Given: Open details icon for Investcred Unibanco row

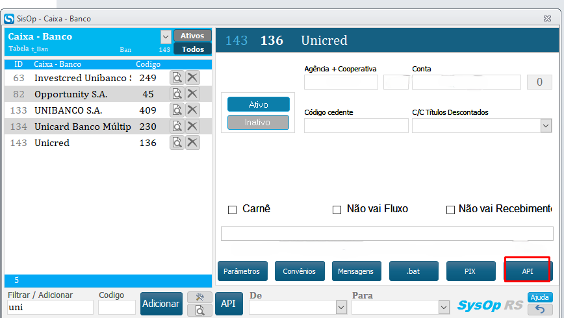Looking at the screenshot, I should 177,78.
